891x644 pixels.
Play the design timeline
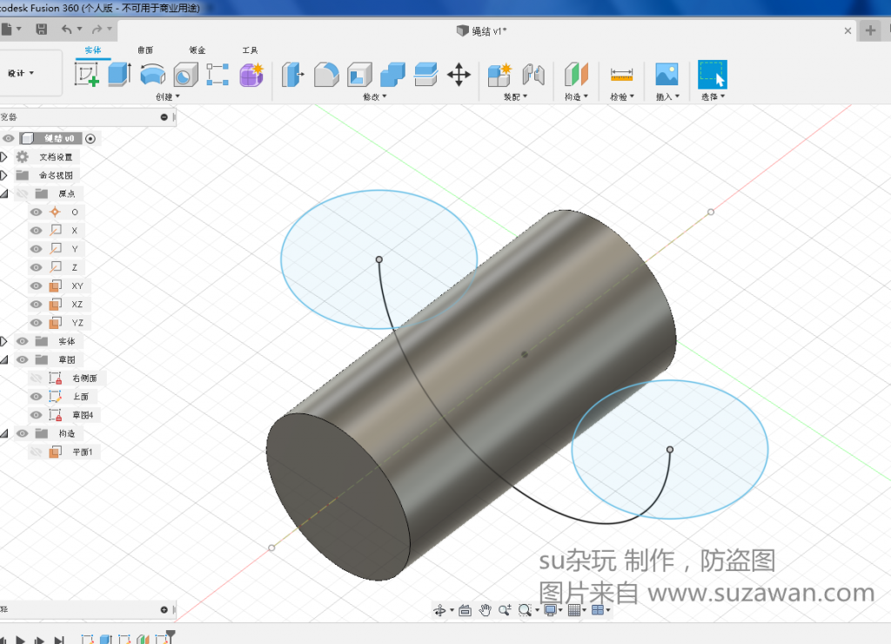(x=20, y=640)
